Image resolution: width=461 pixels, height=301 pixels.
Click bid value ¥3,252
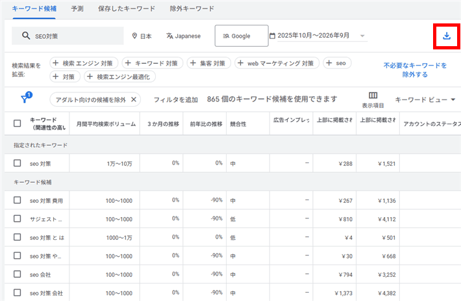pyautogui.click(x=386, y=275)
